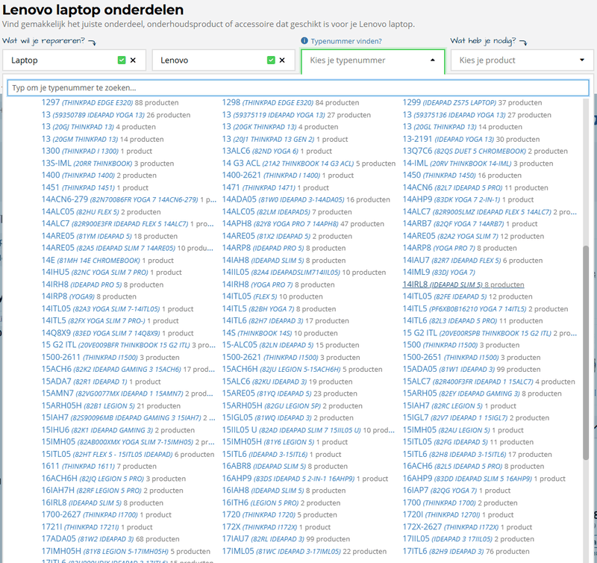597x563 pixels.
Task: Focus the typenummer search input field
Action: point(298,87)
